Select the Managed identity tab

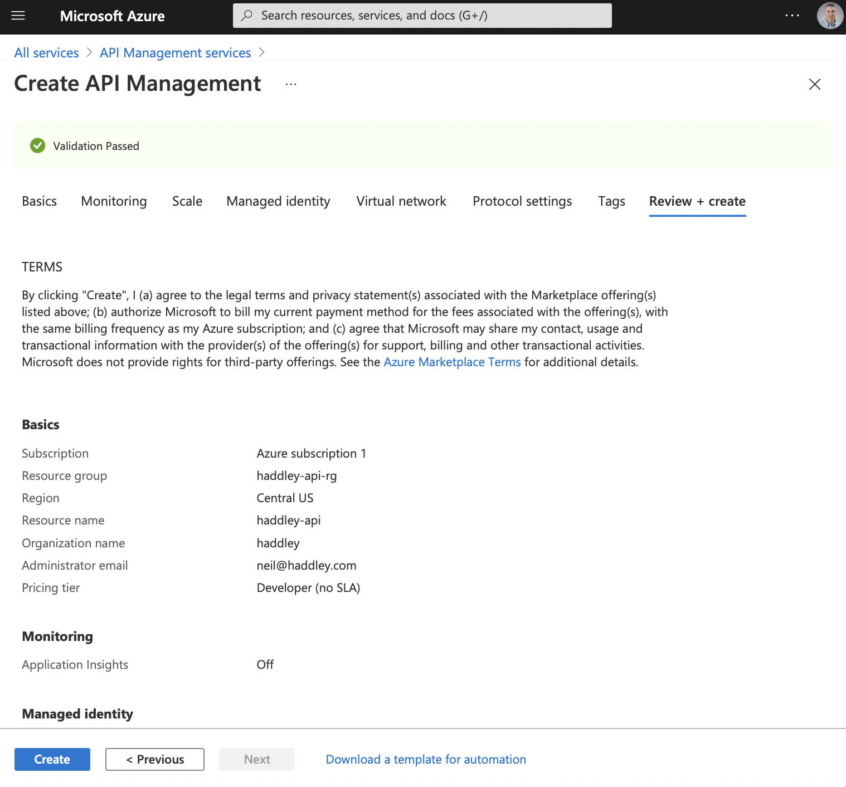coord(278,201)
